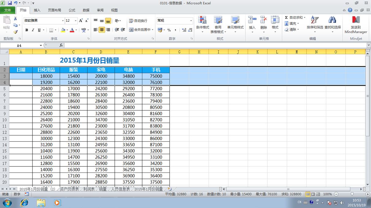This screenshot has height=208, width=371.
Task: Apply the fill color bucket
Action: pyautogui.click(x=63, y=30)
